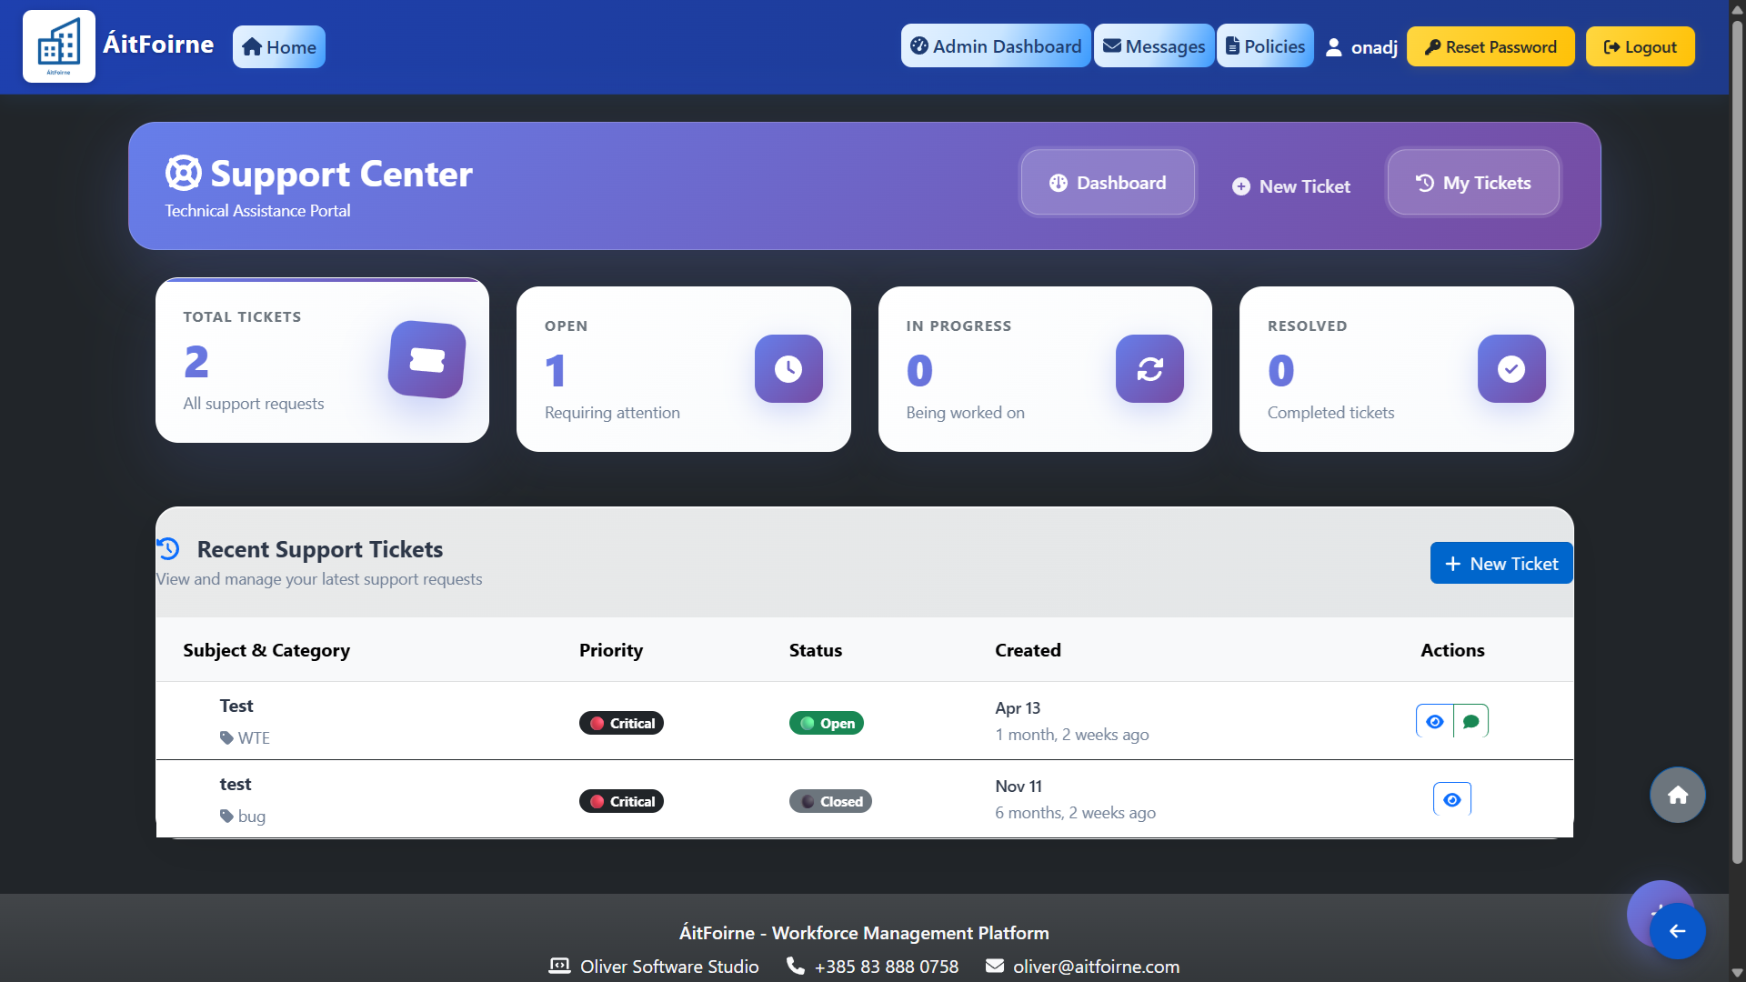View the bug test ticket eye icon

pyautogui.click(x=1452, y=799)
